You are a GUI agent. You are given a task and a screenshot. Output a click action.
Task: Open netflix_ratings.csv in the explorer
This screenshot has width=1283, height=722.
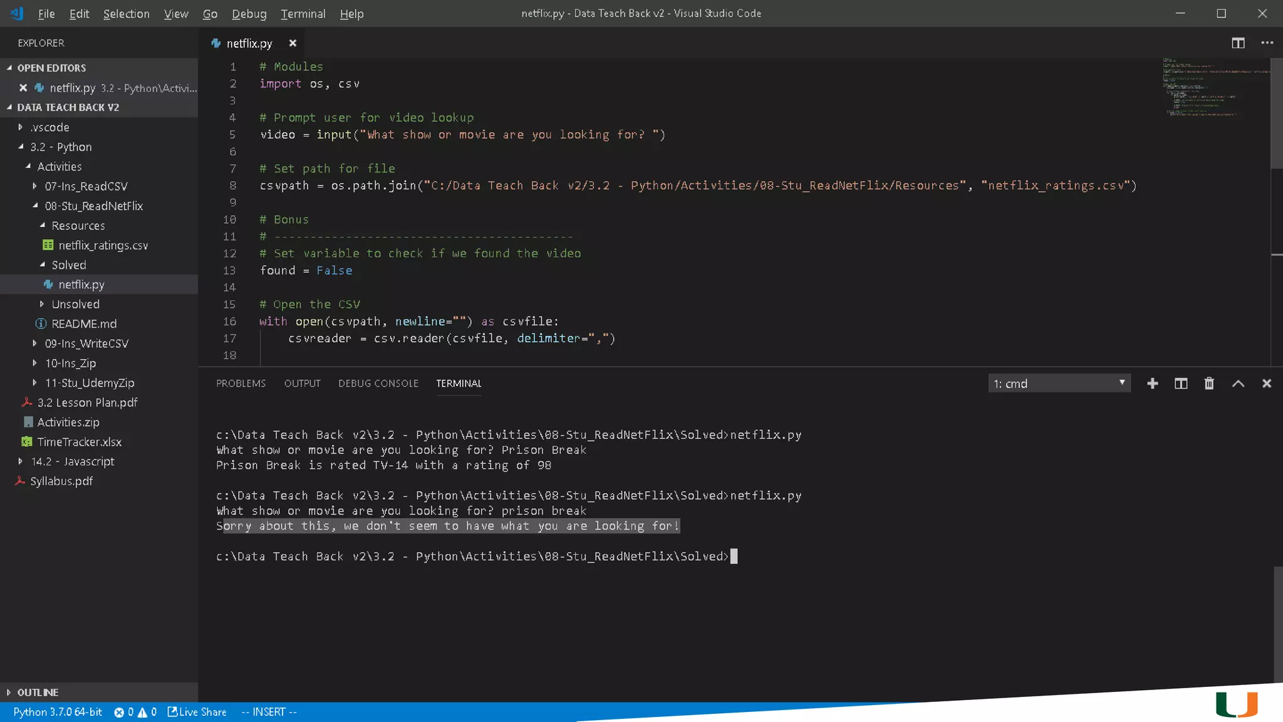point(103,245)
